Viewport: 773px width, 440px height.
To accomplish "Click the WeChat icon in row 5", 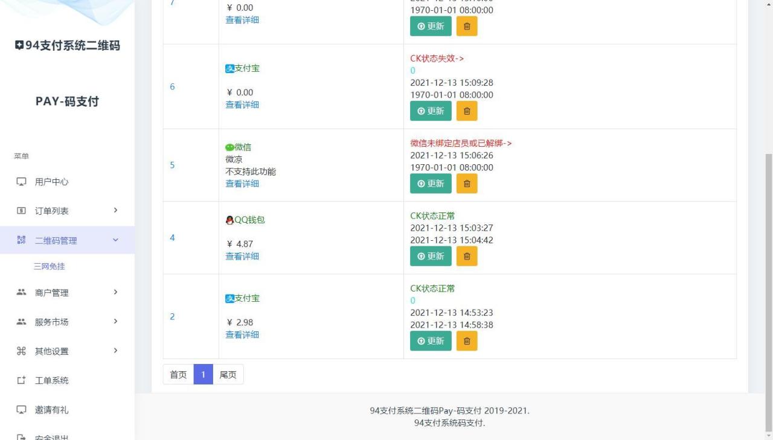I will pyautogui.click(x=230, y=147).
